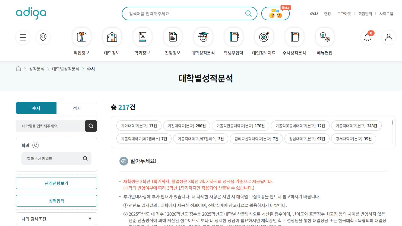Open 메뉴편집 gears icon
The image size is (402, 226).
click(x=325, y=37)
